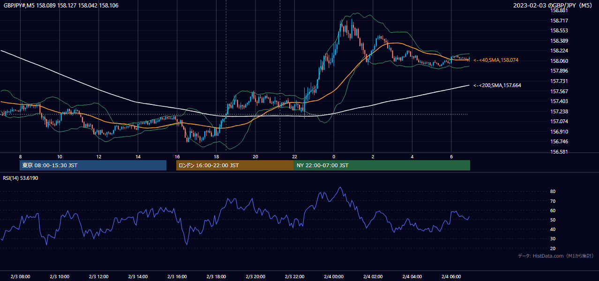Click price axis value 158.717
This screenshot has width=599, height=281.
pos(559,21)
